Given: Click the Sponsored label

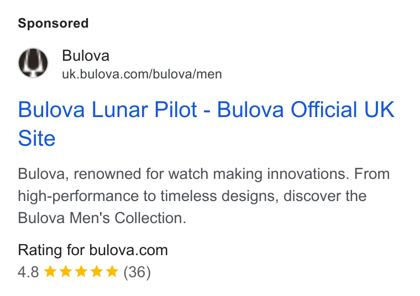Looking at the screenshot, I should click(53, 23).
